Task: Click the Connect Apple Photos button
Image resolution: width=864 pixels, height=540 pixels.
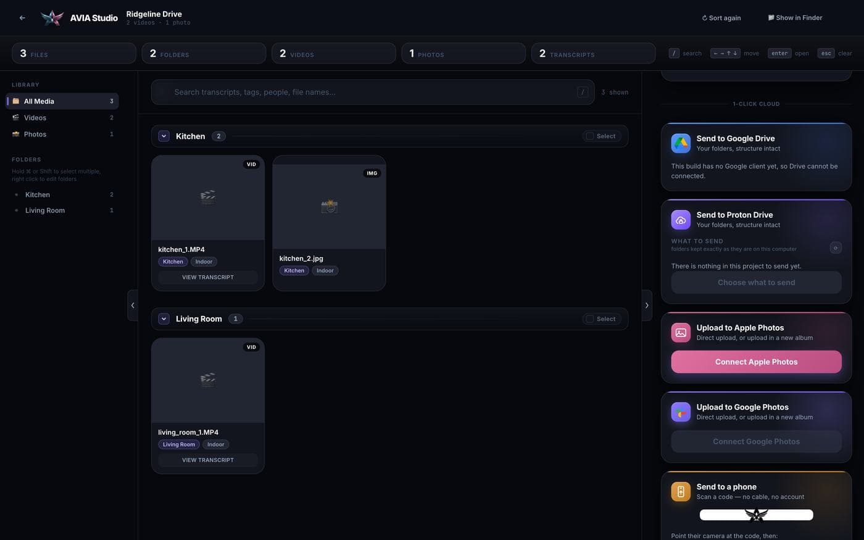Action: point(756,362)
